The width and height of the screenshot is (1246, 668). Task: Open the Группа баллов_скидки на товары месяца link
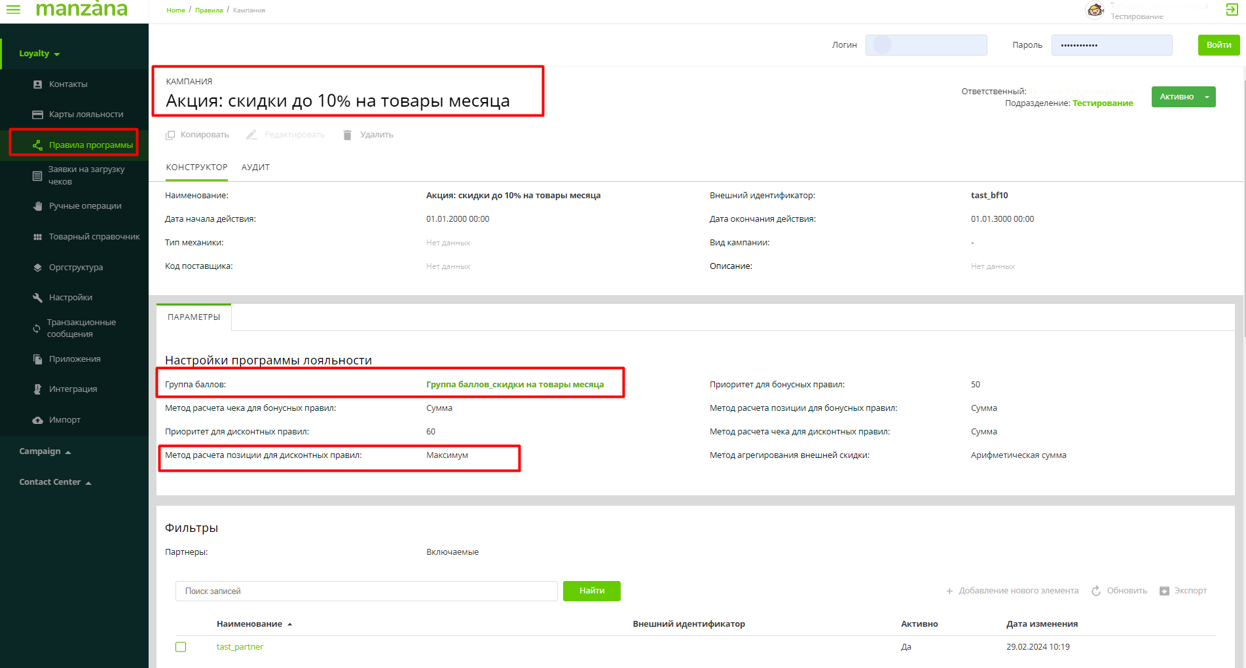pos(515,385)
